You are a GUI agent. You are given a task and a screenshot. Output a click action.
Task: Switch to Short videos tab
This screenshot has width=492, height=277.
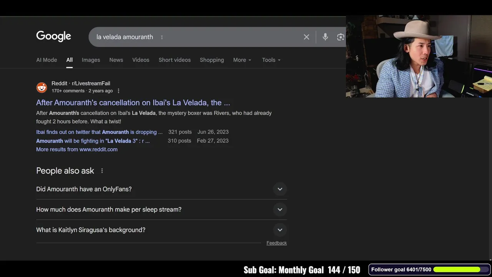point(175,60)
